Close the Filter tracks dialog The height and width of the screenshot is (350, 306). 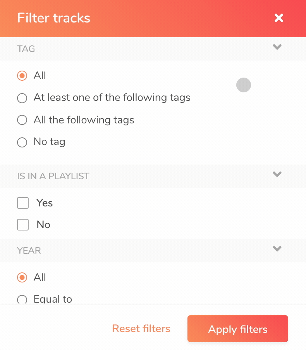click(278, 18)
